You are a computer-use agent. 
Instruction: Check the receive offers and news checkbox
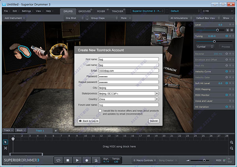pyautogui.click(x=100, y=111)
